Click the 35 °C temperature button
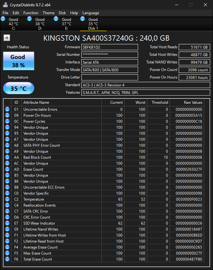The width and height of the screenshot is (213, 270). click(19, 88)
